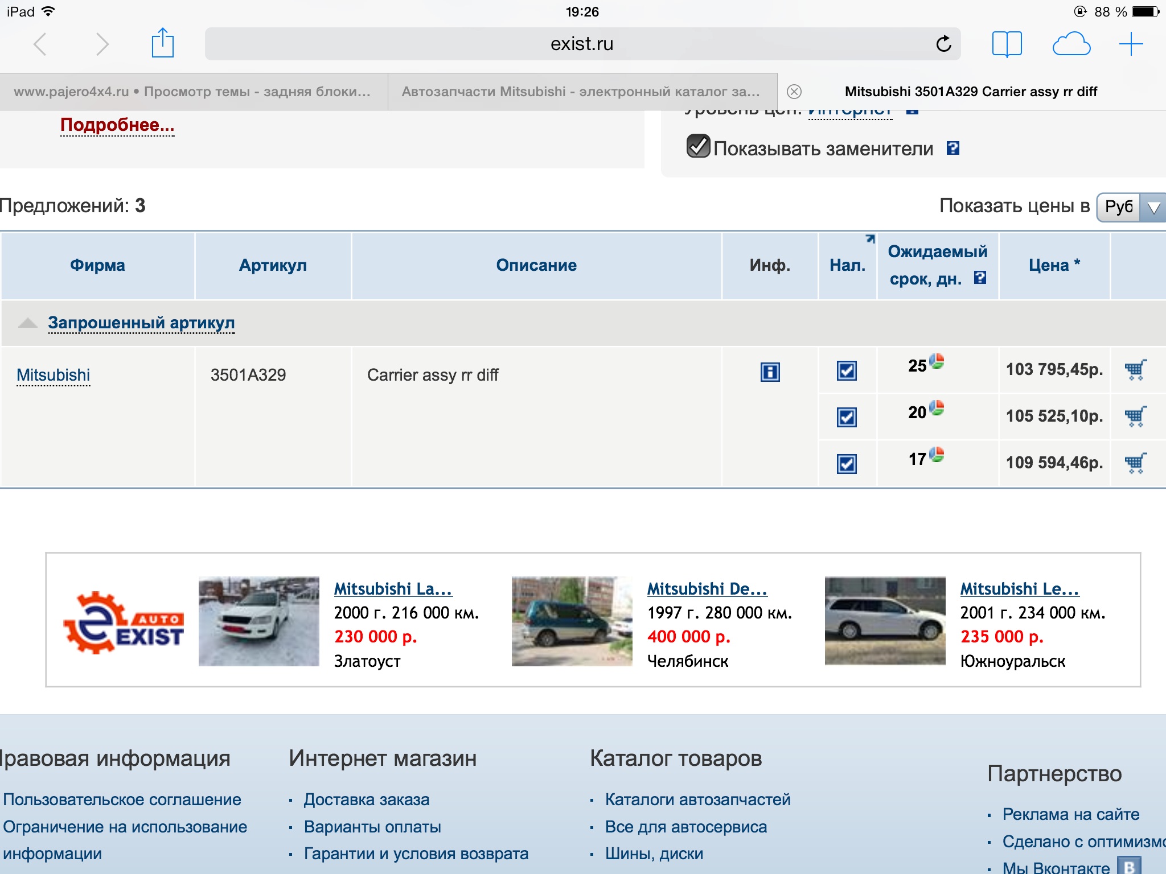The height and width of the screenshot is (874, 1166).
Task: Toggle Показывать заменители checkbox
Action: (x=698, y=146)
